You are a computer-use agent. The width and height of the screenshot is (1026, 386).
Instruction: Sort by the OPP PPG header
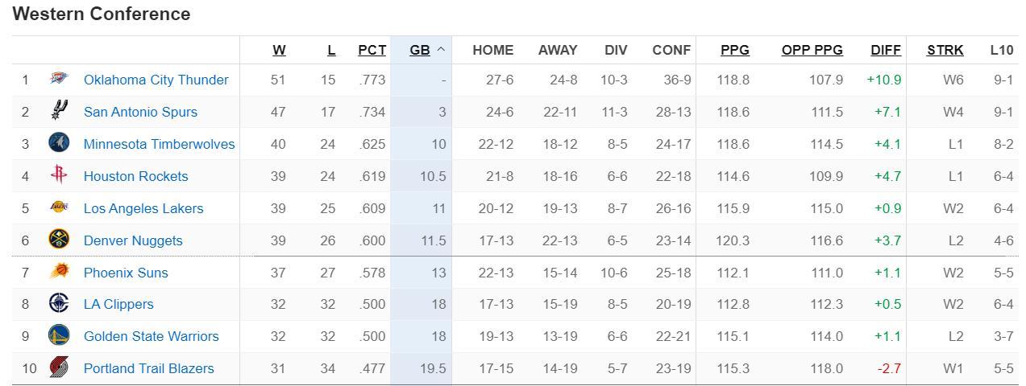(812, 50)
